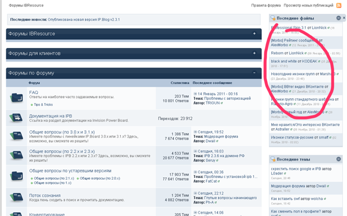Expand the Форумы для клиентов category
347x216 pixels.
pyautogui.click(x=254, y=53)
